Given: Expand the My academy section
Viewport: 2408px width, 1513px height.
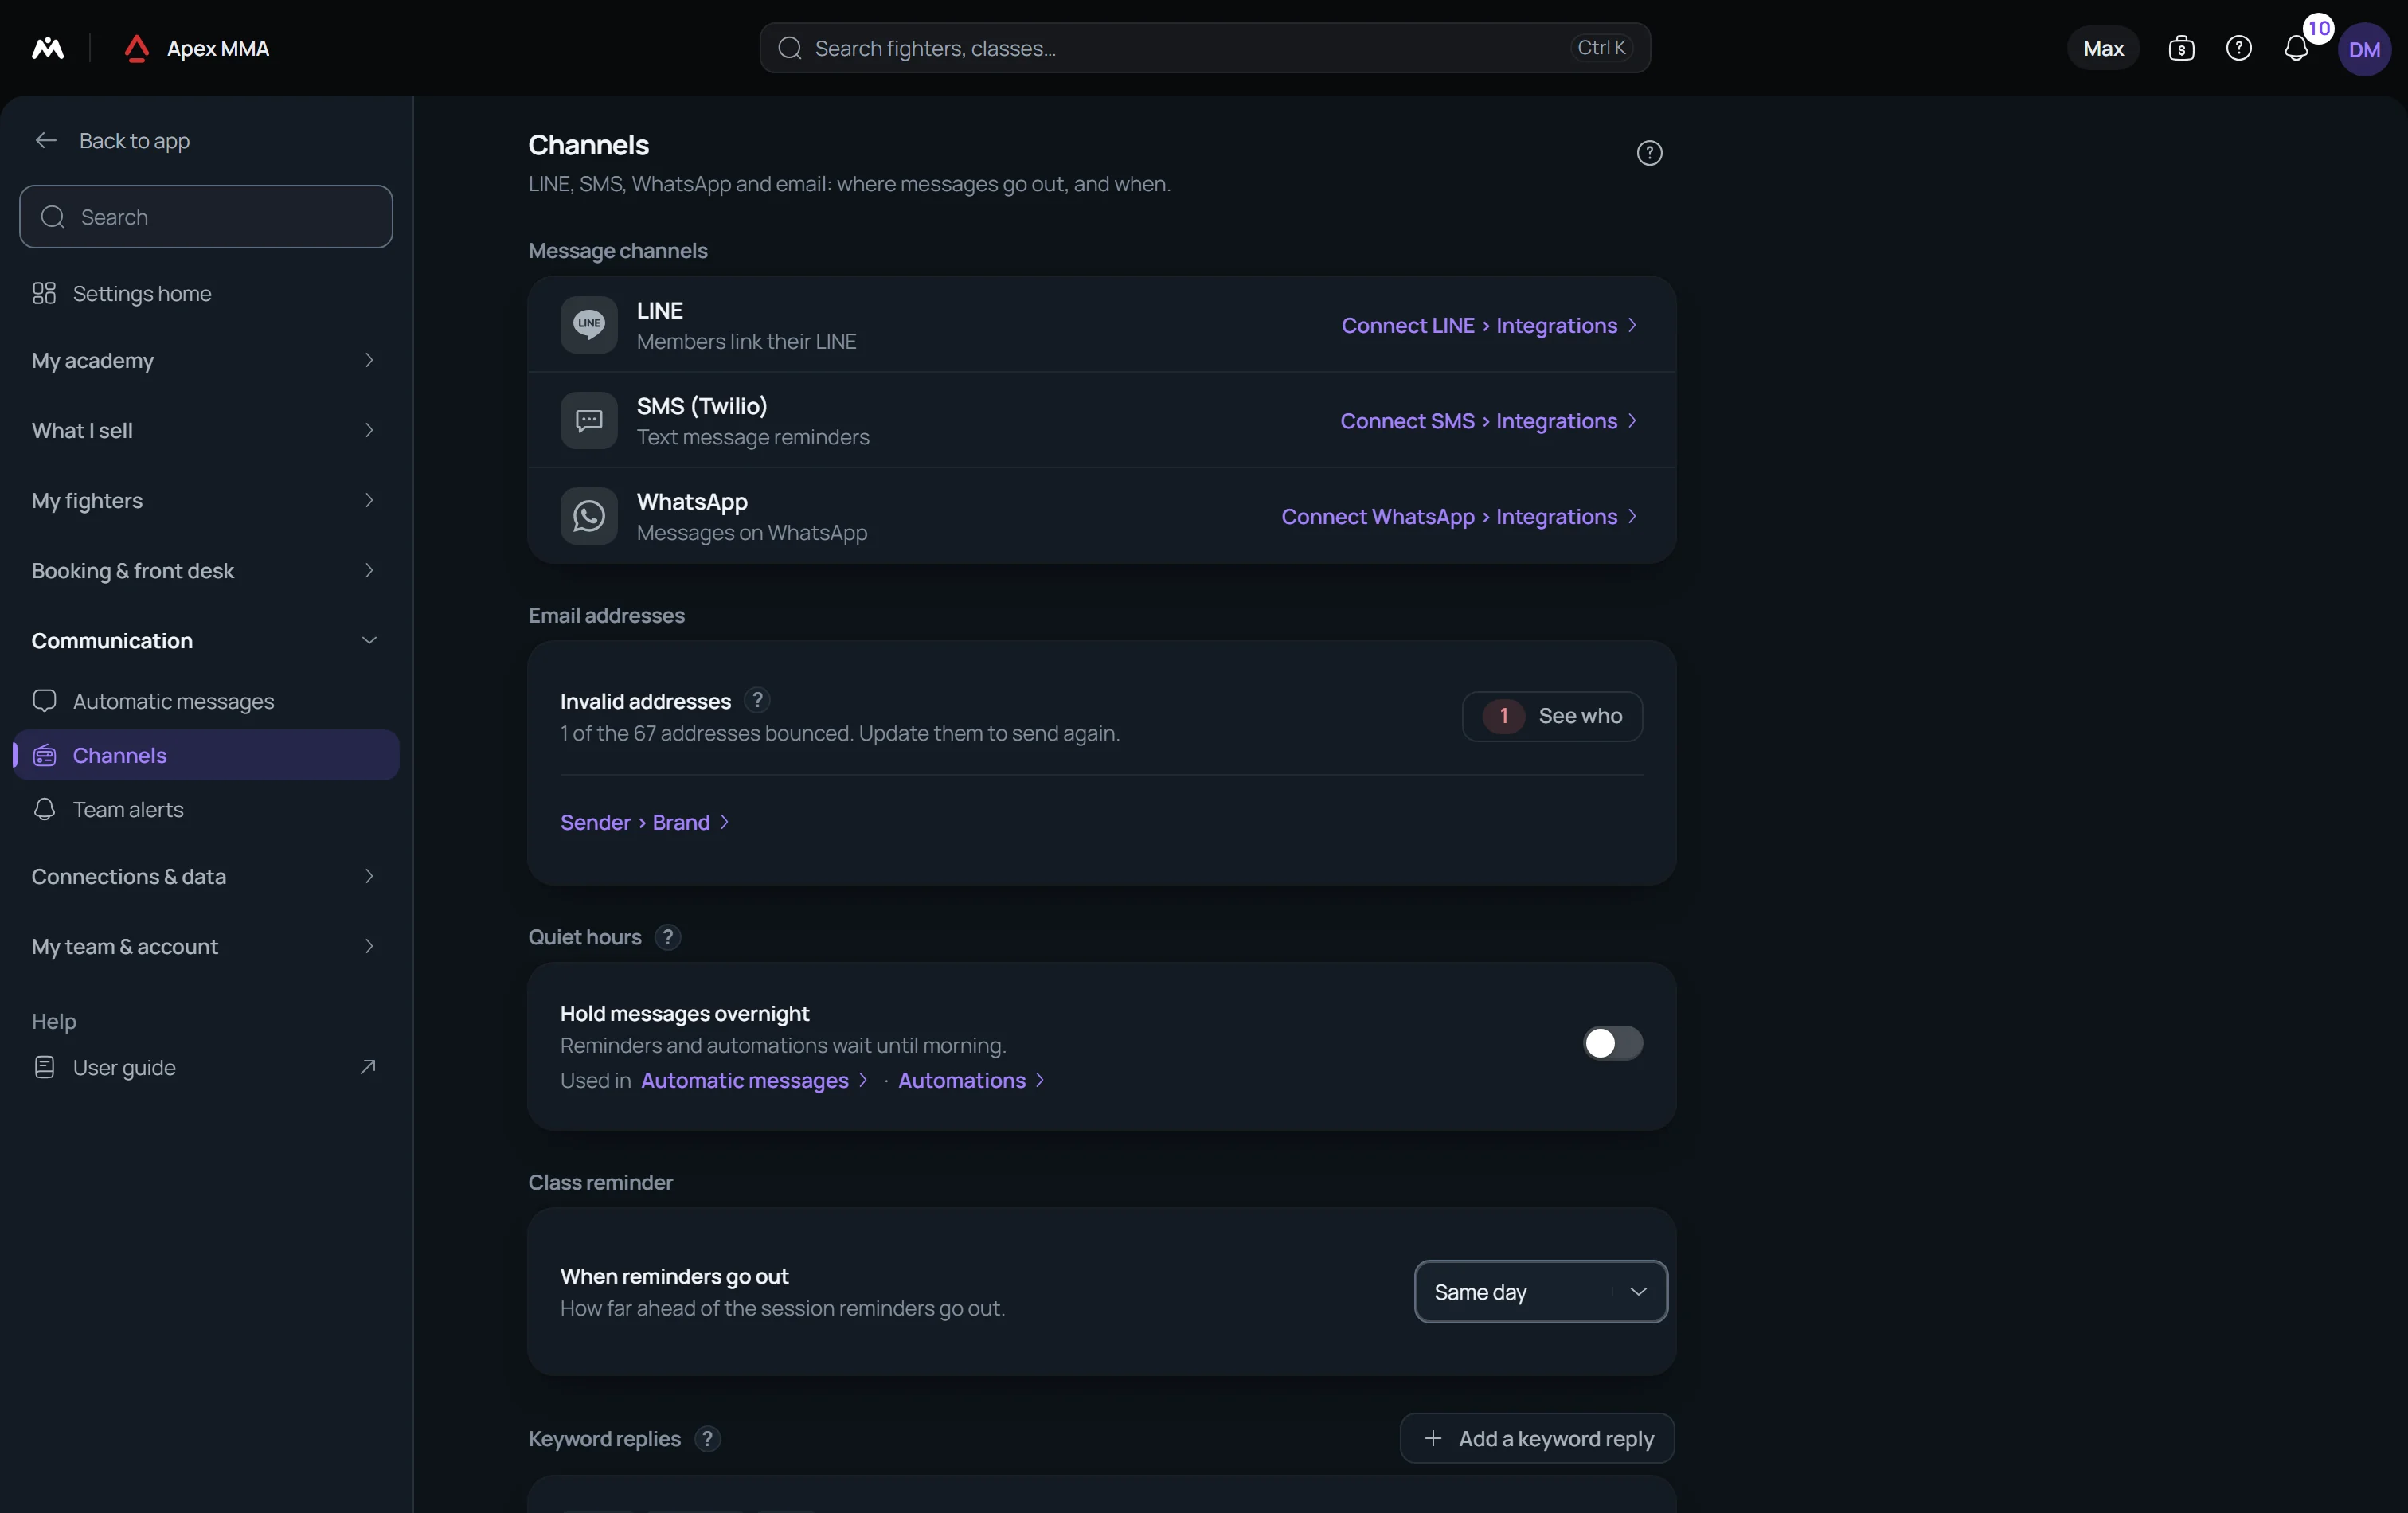Looking at the screenshot, I should coord(205,360).
